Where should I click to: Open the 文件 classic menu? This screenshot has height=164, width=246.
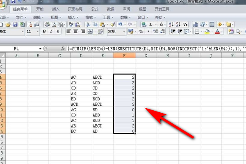pos(21,17)
